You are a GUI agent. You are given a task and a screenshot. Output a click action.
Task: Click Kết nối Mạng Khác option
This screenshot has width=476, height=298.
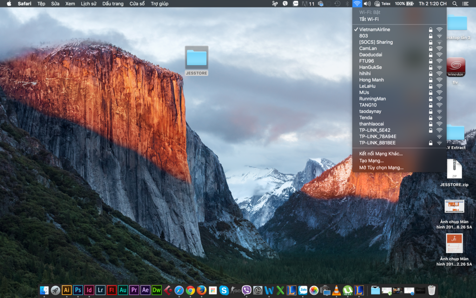pos(381,154)
